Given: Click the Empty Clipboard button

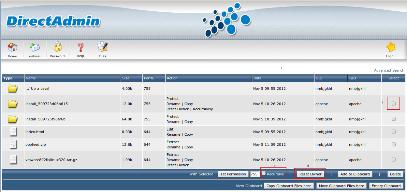Looking at the screenshot, I should pyautogui.click(x=386, y=186).
